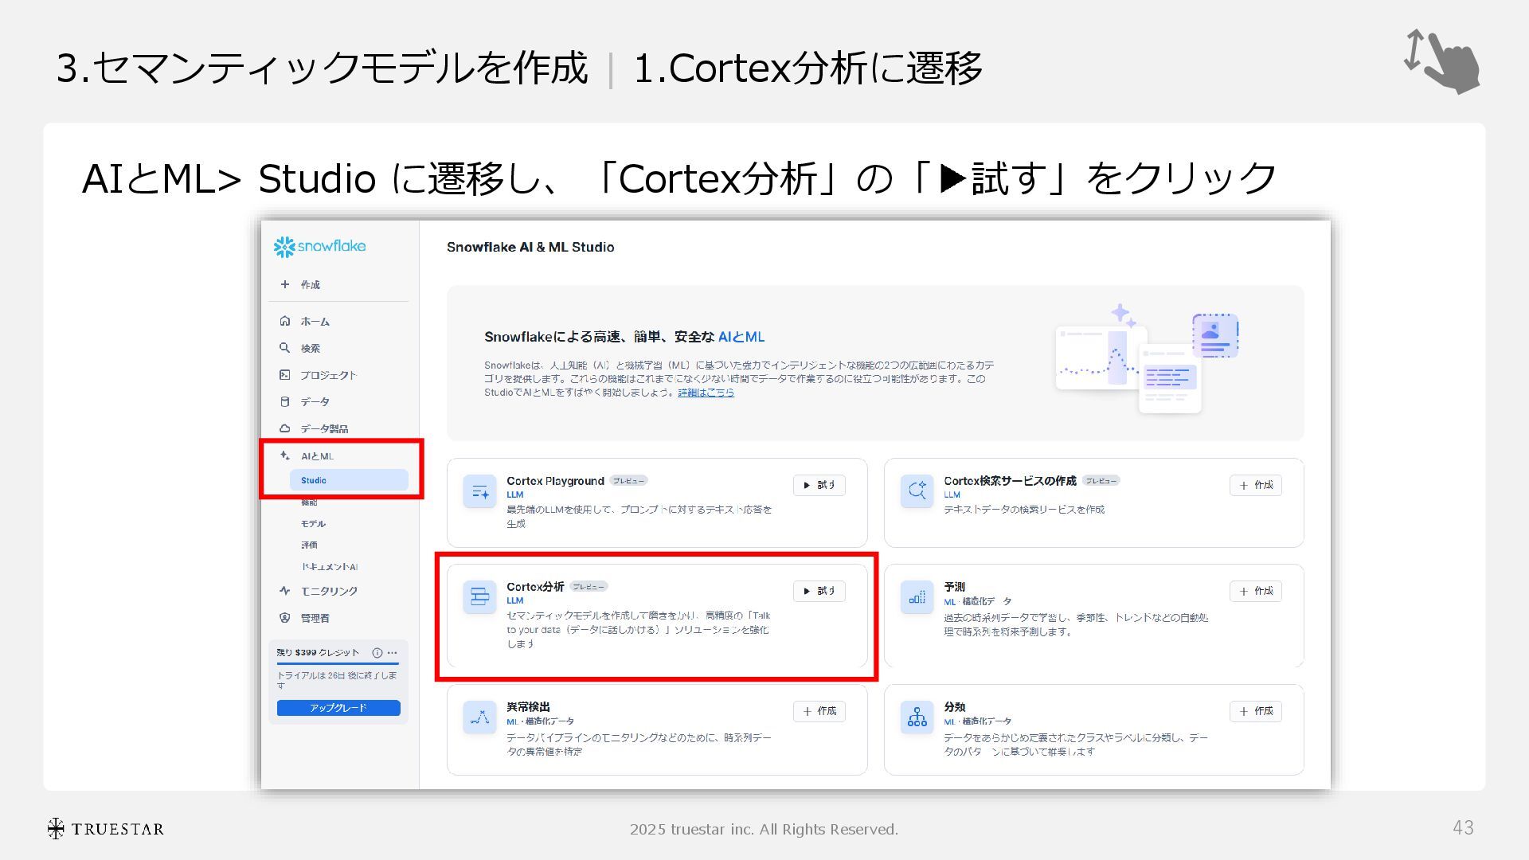Open 評価 under AIとML
The height and width of the screenshot is (860, 1529).
pos(309,545)
